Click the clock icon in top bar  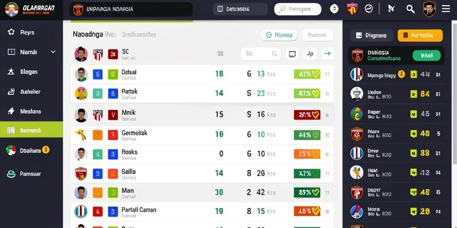click(x=369, y=9)
